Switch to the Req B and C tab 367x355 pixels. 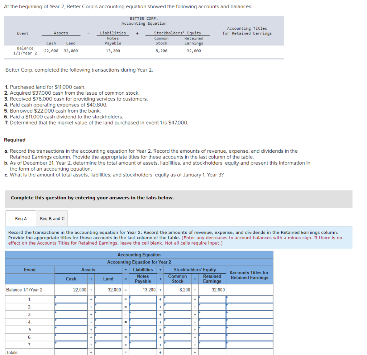point(52,218)
